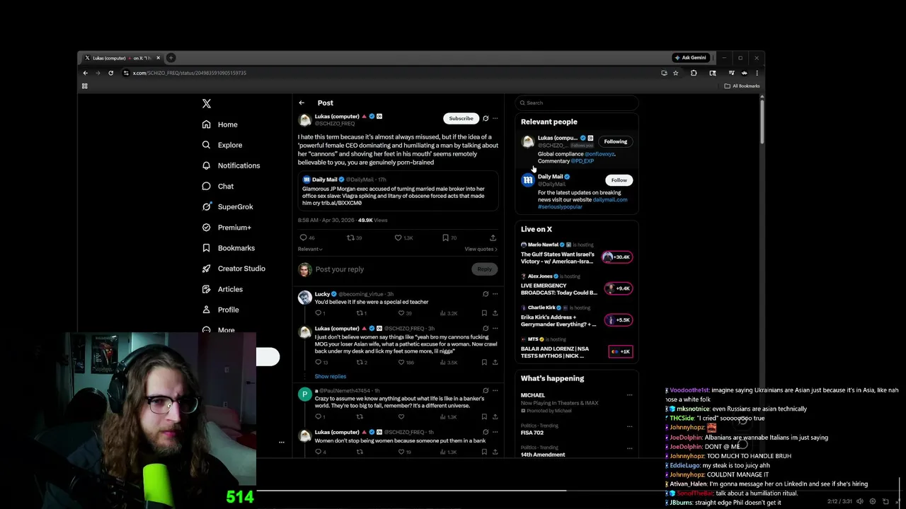The height and width of the screenshot is (509, 906).
Task: Bookmark this page with the star icon
Action: (x=676, y=73)
